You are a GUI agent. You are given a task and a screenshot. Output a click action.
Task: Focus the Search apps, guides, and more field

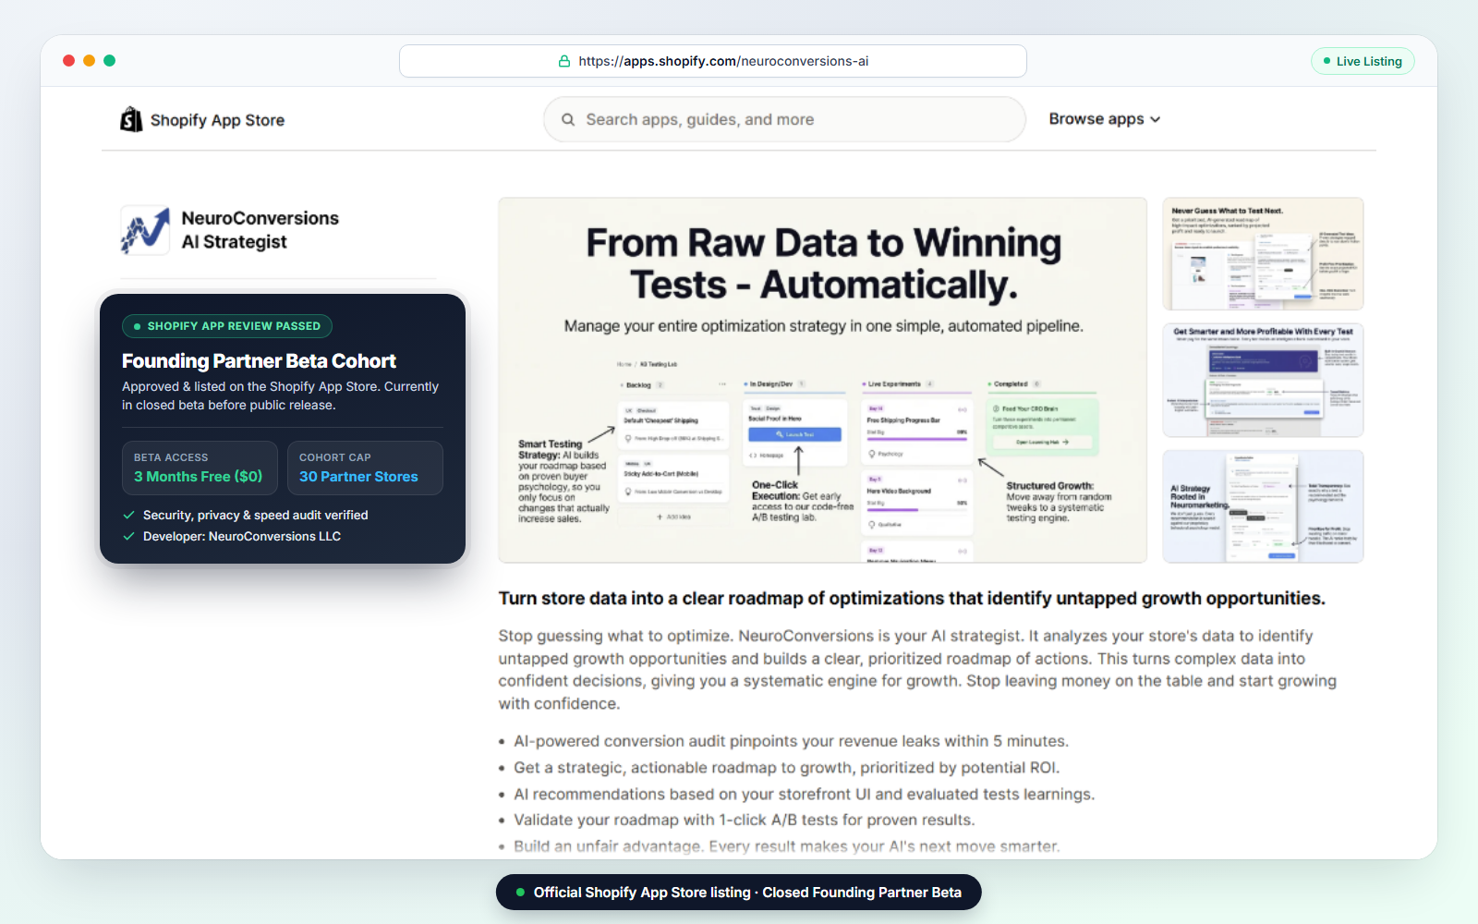click(784, 119)
